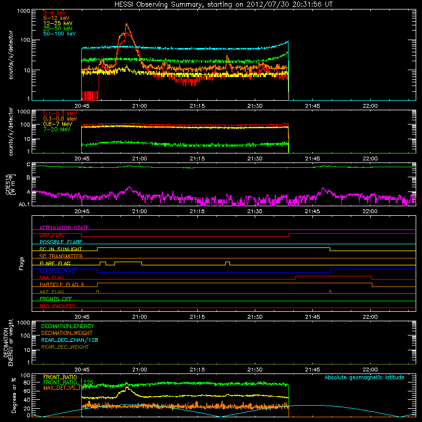Select the ATTENUATOR_STATE flag label
The image size is (422, 422).
click(x=64, y=228)
